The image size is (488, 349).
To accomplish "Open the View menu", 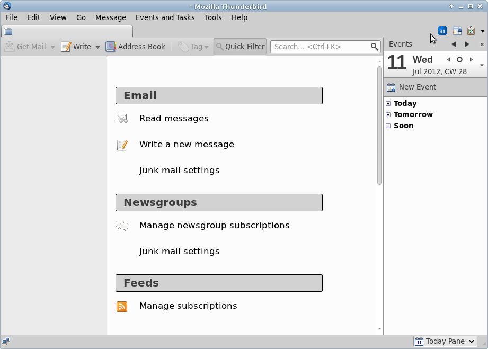I will [x=58, y=17].
